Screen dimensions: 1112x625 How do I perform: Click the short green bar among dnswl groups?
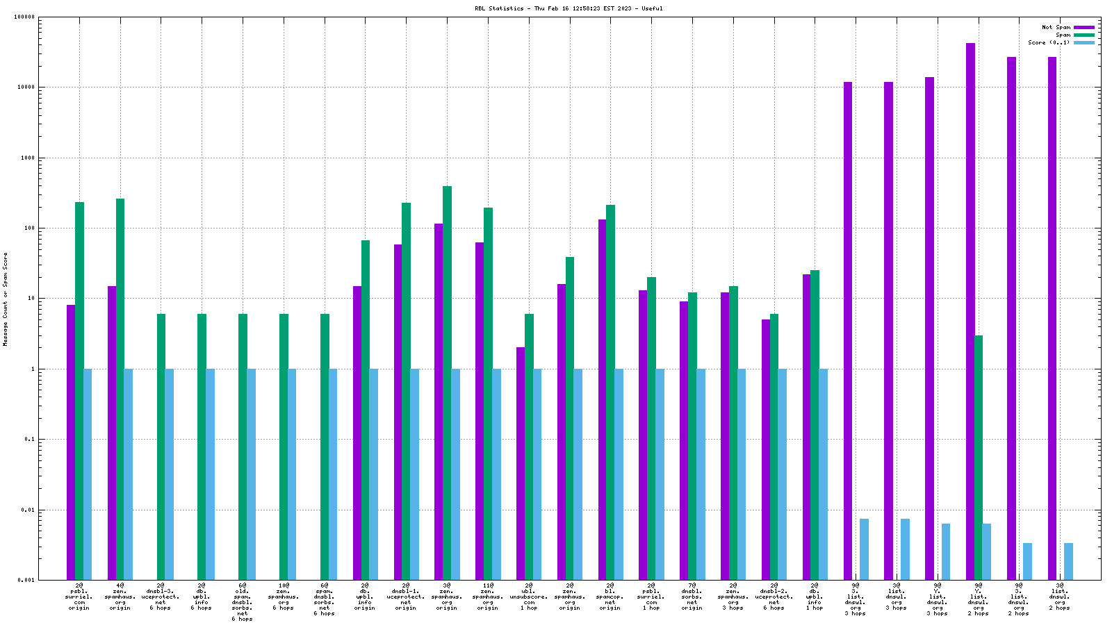pyautogui.click(x=979, y=457)
